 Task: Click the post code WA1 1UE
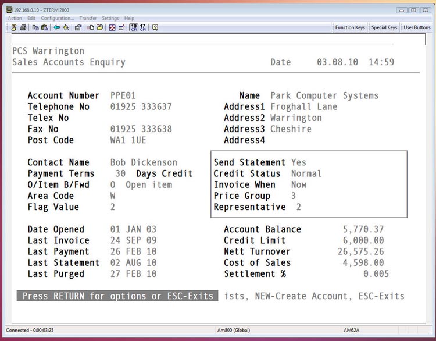tap(128, 140)
